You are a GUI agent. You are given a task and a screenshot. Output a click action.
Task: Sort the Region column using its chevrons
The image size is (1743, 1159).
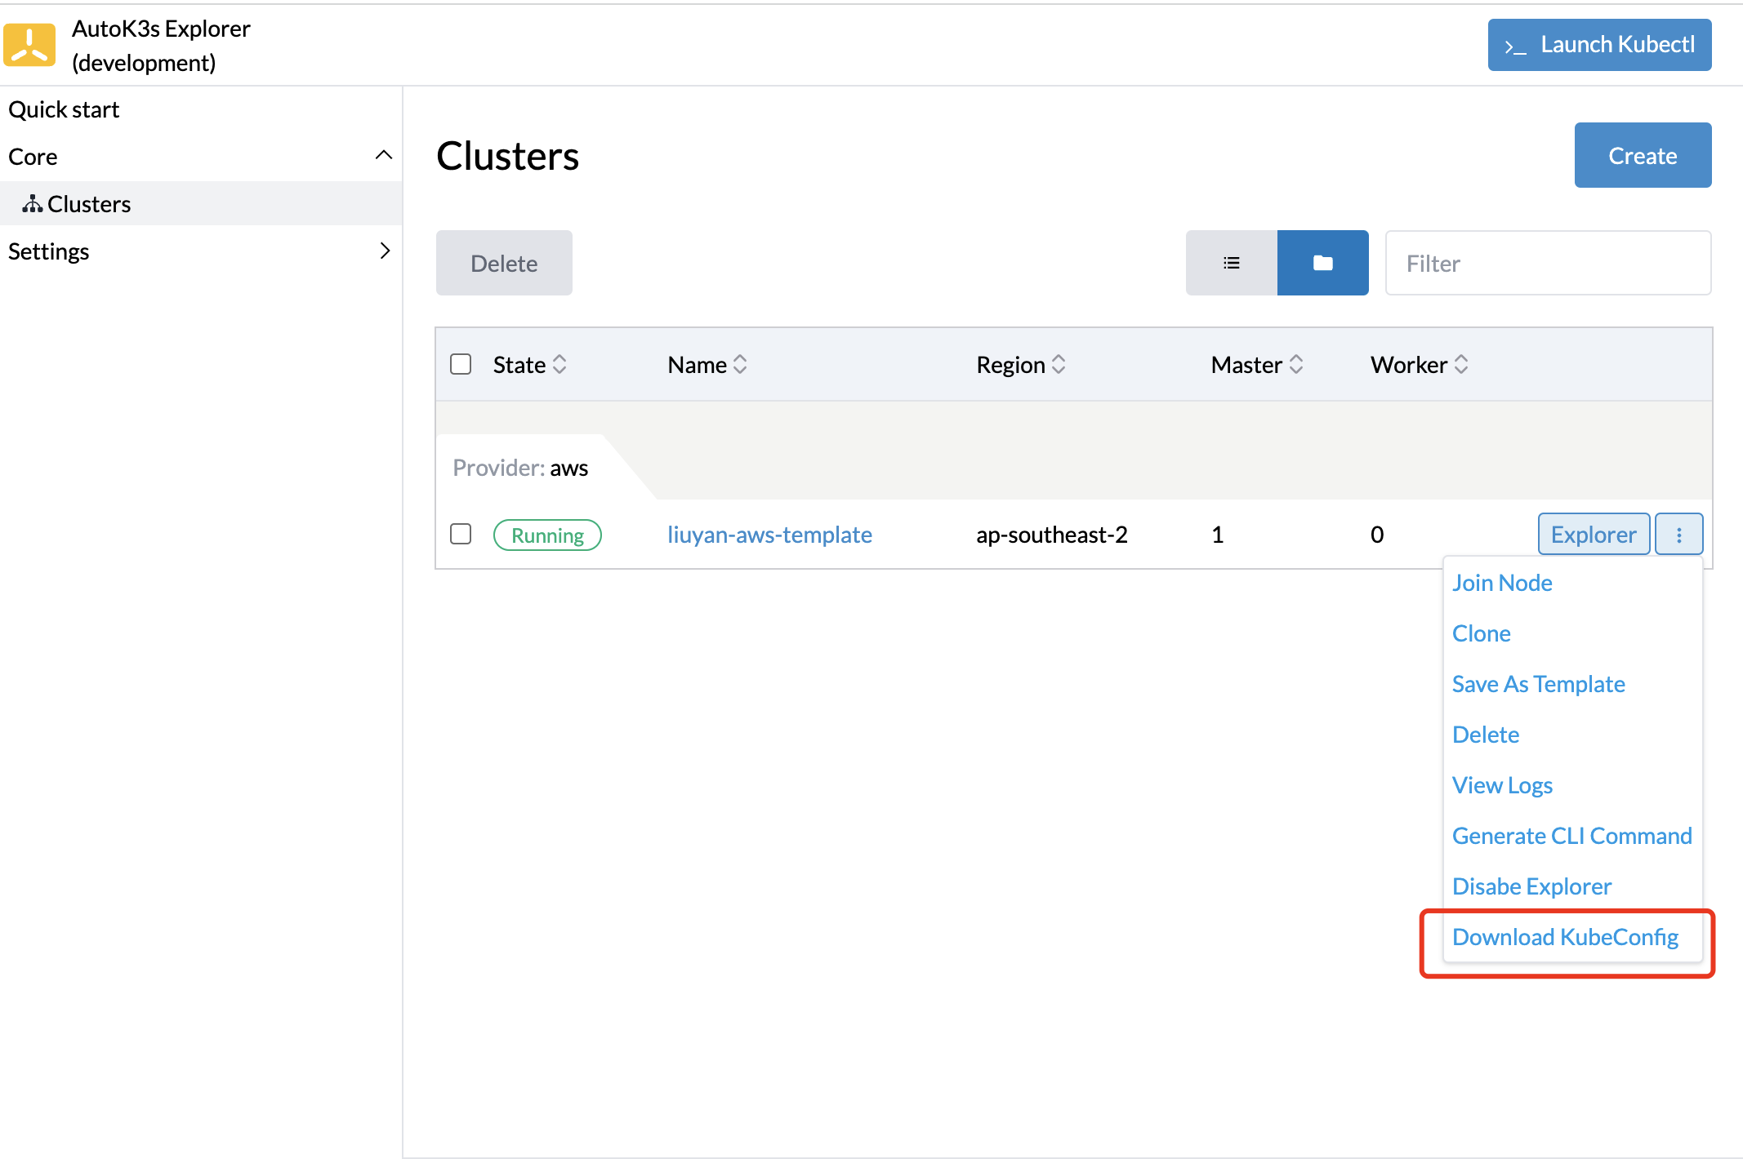click(x=1059, y=364)
